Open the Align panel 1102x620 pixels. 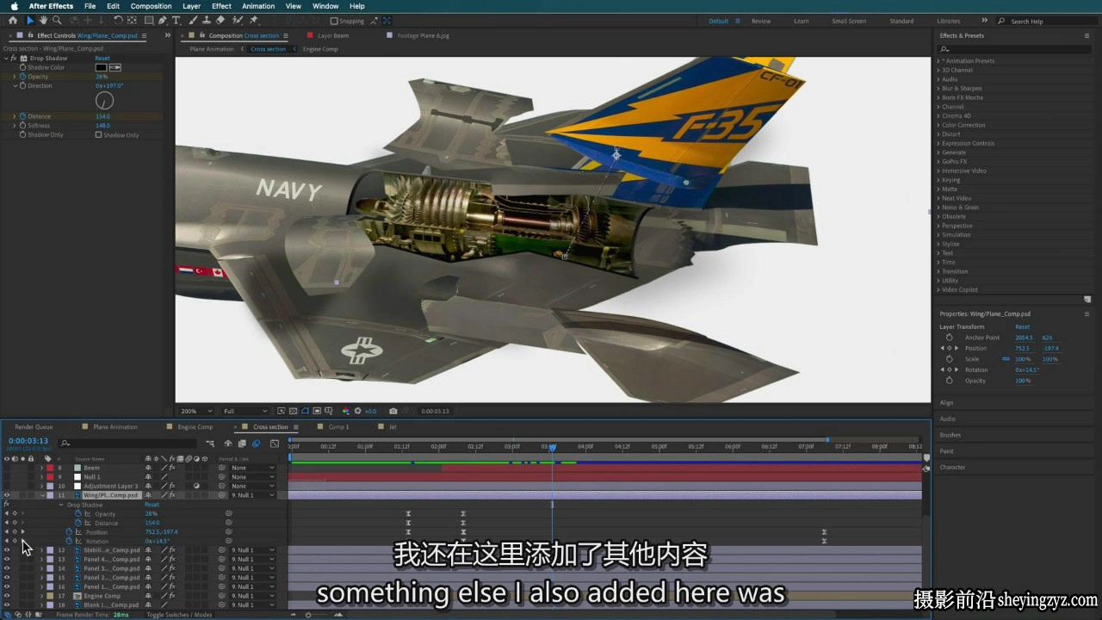[x=947, y=403]
